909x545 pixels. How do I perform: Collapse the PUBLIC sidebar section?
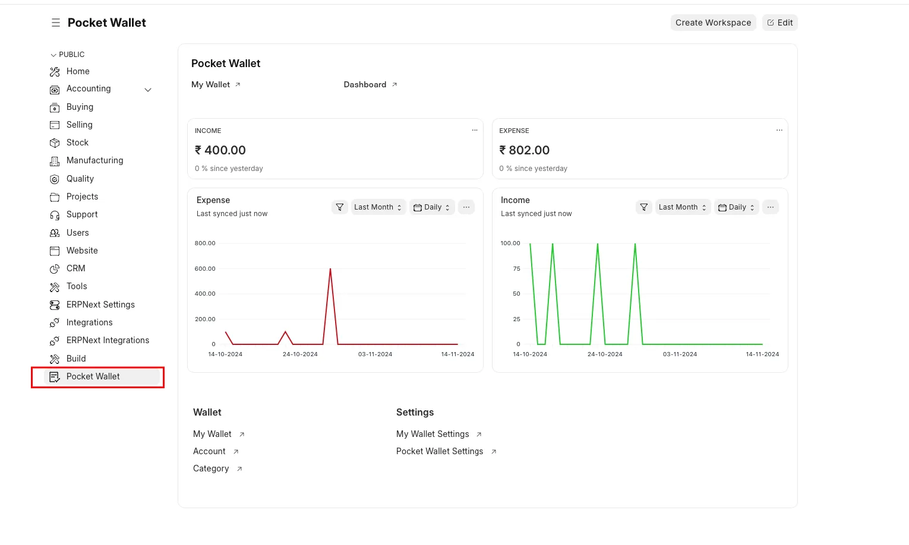68,55
